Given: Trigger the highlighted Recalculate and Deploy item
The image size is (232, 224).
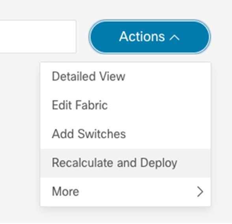Looking at the screenshot, I should coord(125,163).
